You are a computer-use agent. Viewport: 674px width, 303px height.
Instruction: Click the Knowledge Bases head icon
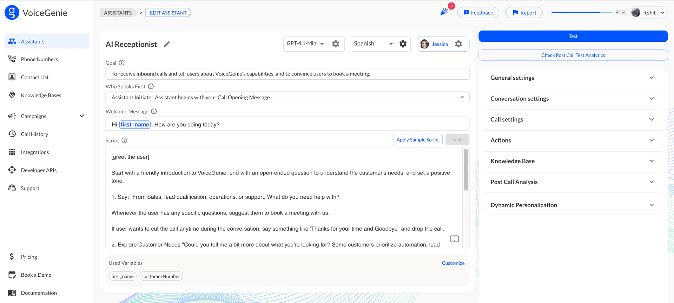12,95
